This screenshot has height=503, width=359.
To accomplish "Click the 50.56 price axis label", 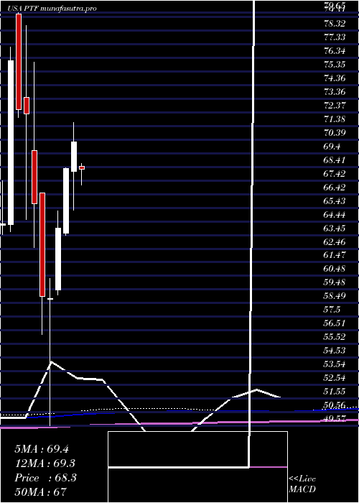I will point(335,405).
